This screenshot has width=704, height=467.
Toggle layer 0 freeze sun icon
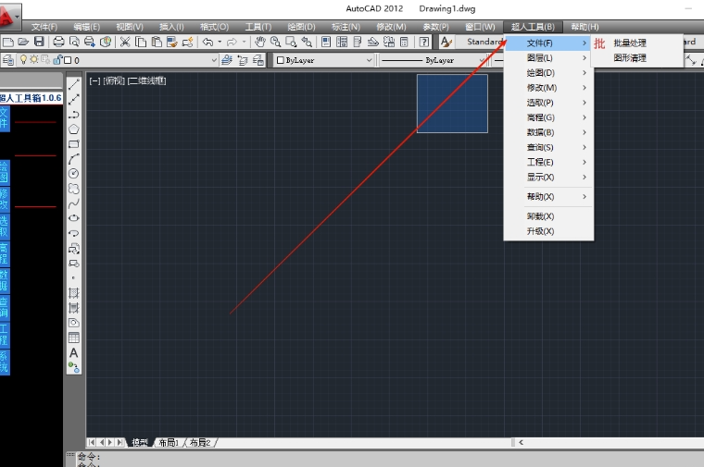point(34,59)
